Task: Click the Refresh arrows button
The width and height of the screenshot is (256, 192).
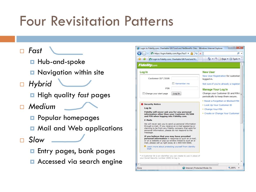Action: (196, 53)
